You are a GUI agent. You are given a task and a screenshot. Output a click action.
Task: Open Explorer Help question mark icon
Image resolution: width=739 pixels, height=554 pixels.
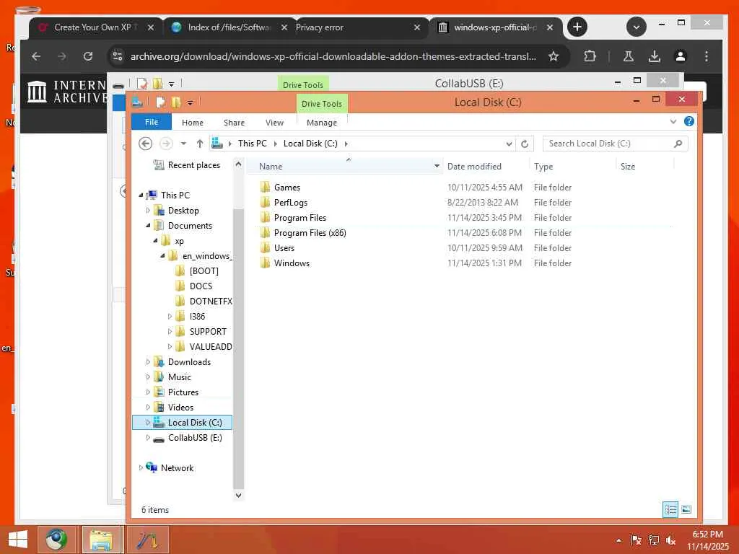(x=688, y=121)
